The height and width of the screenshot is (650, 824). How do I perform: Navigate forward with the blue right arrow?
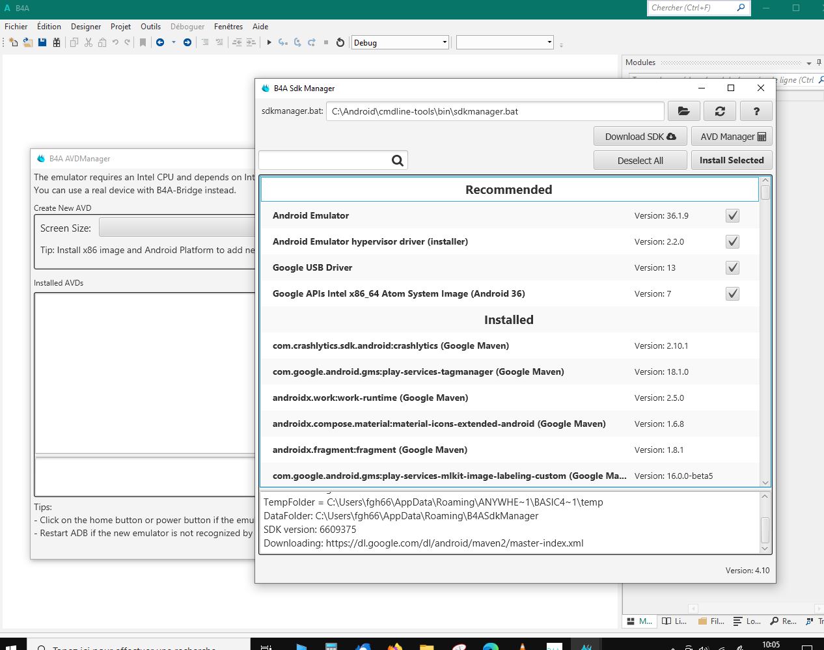click(187, 42)
